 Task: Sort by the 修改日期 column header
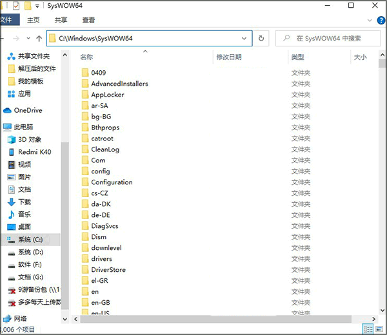pos(229,57)
